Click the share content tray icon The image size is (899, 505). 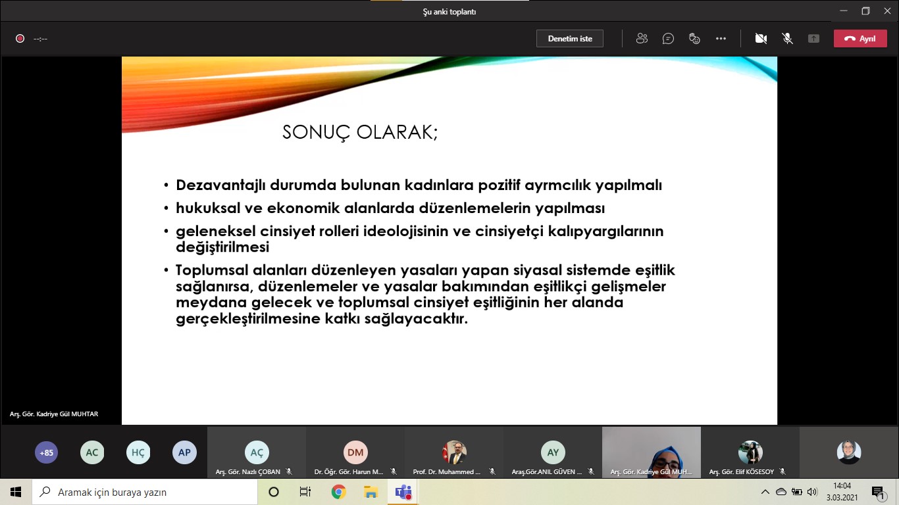(813, 39)
